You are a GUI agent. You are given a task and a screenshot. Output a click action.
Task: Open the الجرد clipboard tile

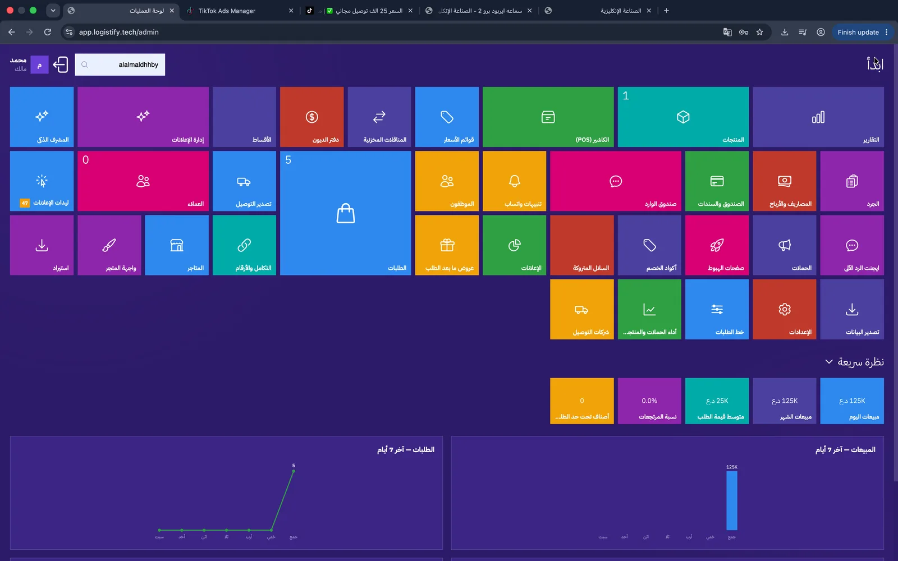pos(852,181)
